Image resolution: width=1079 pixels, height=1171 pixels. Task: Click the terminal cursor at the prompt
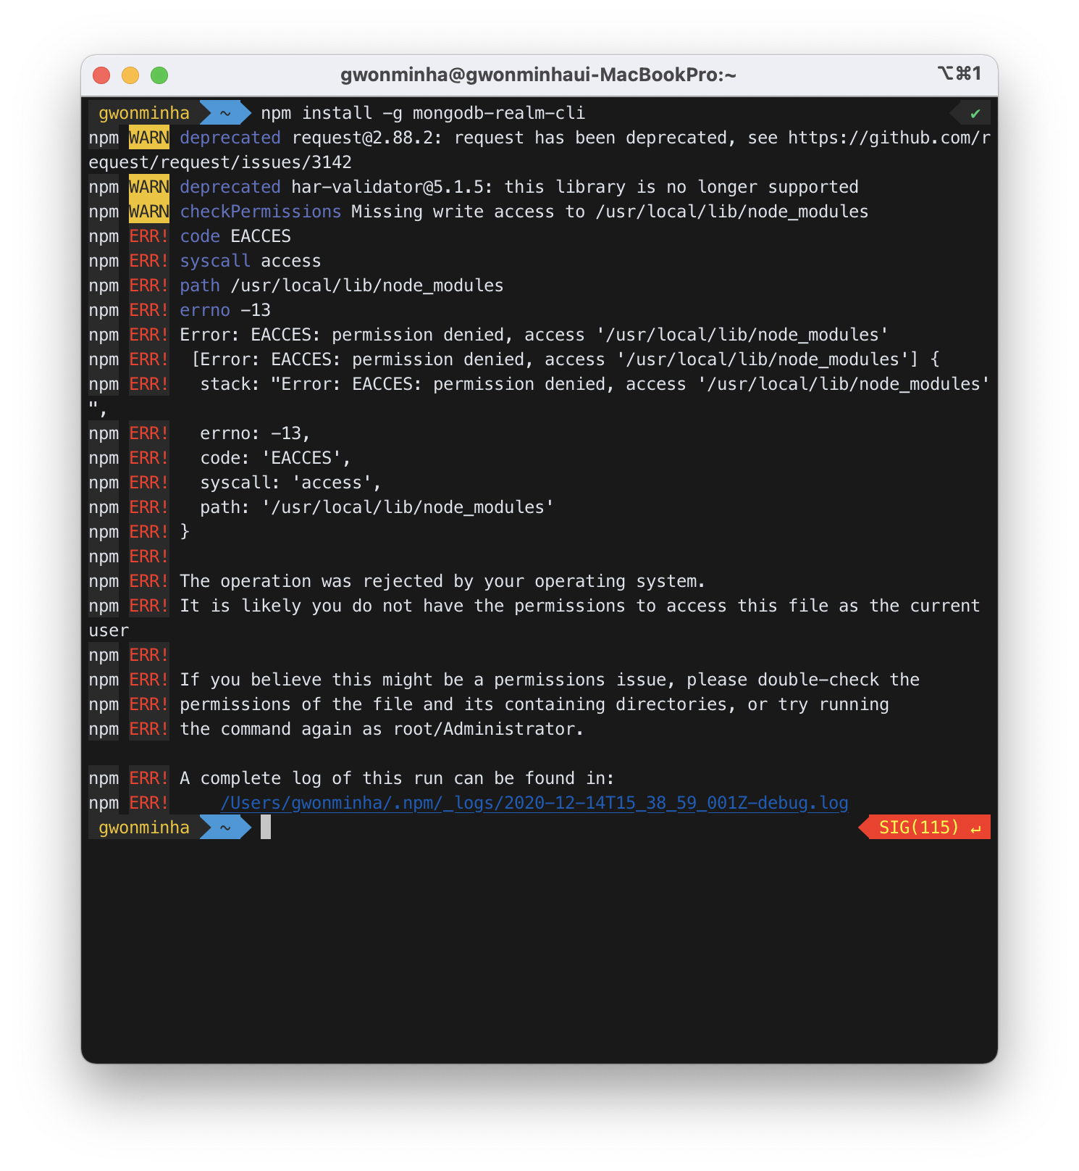click(266, 828)
